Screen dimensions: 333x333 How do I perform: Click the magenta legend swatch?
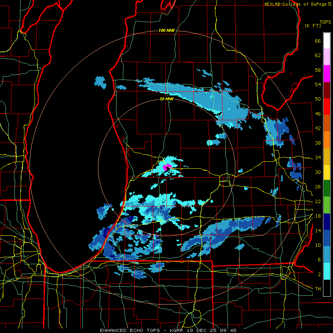click(327, 74)
